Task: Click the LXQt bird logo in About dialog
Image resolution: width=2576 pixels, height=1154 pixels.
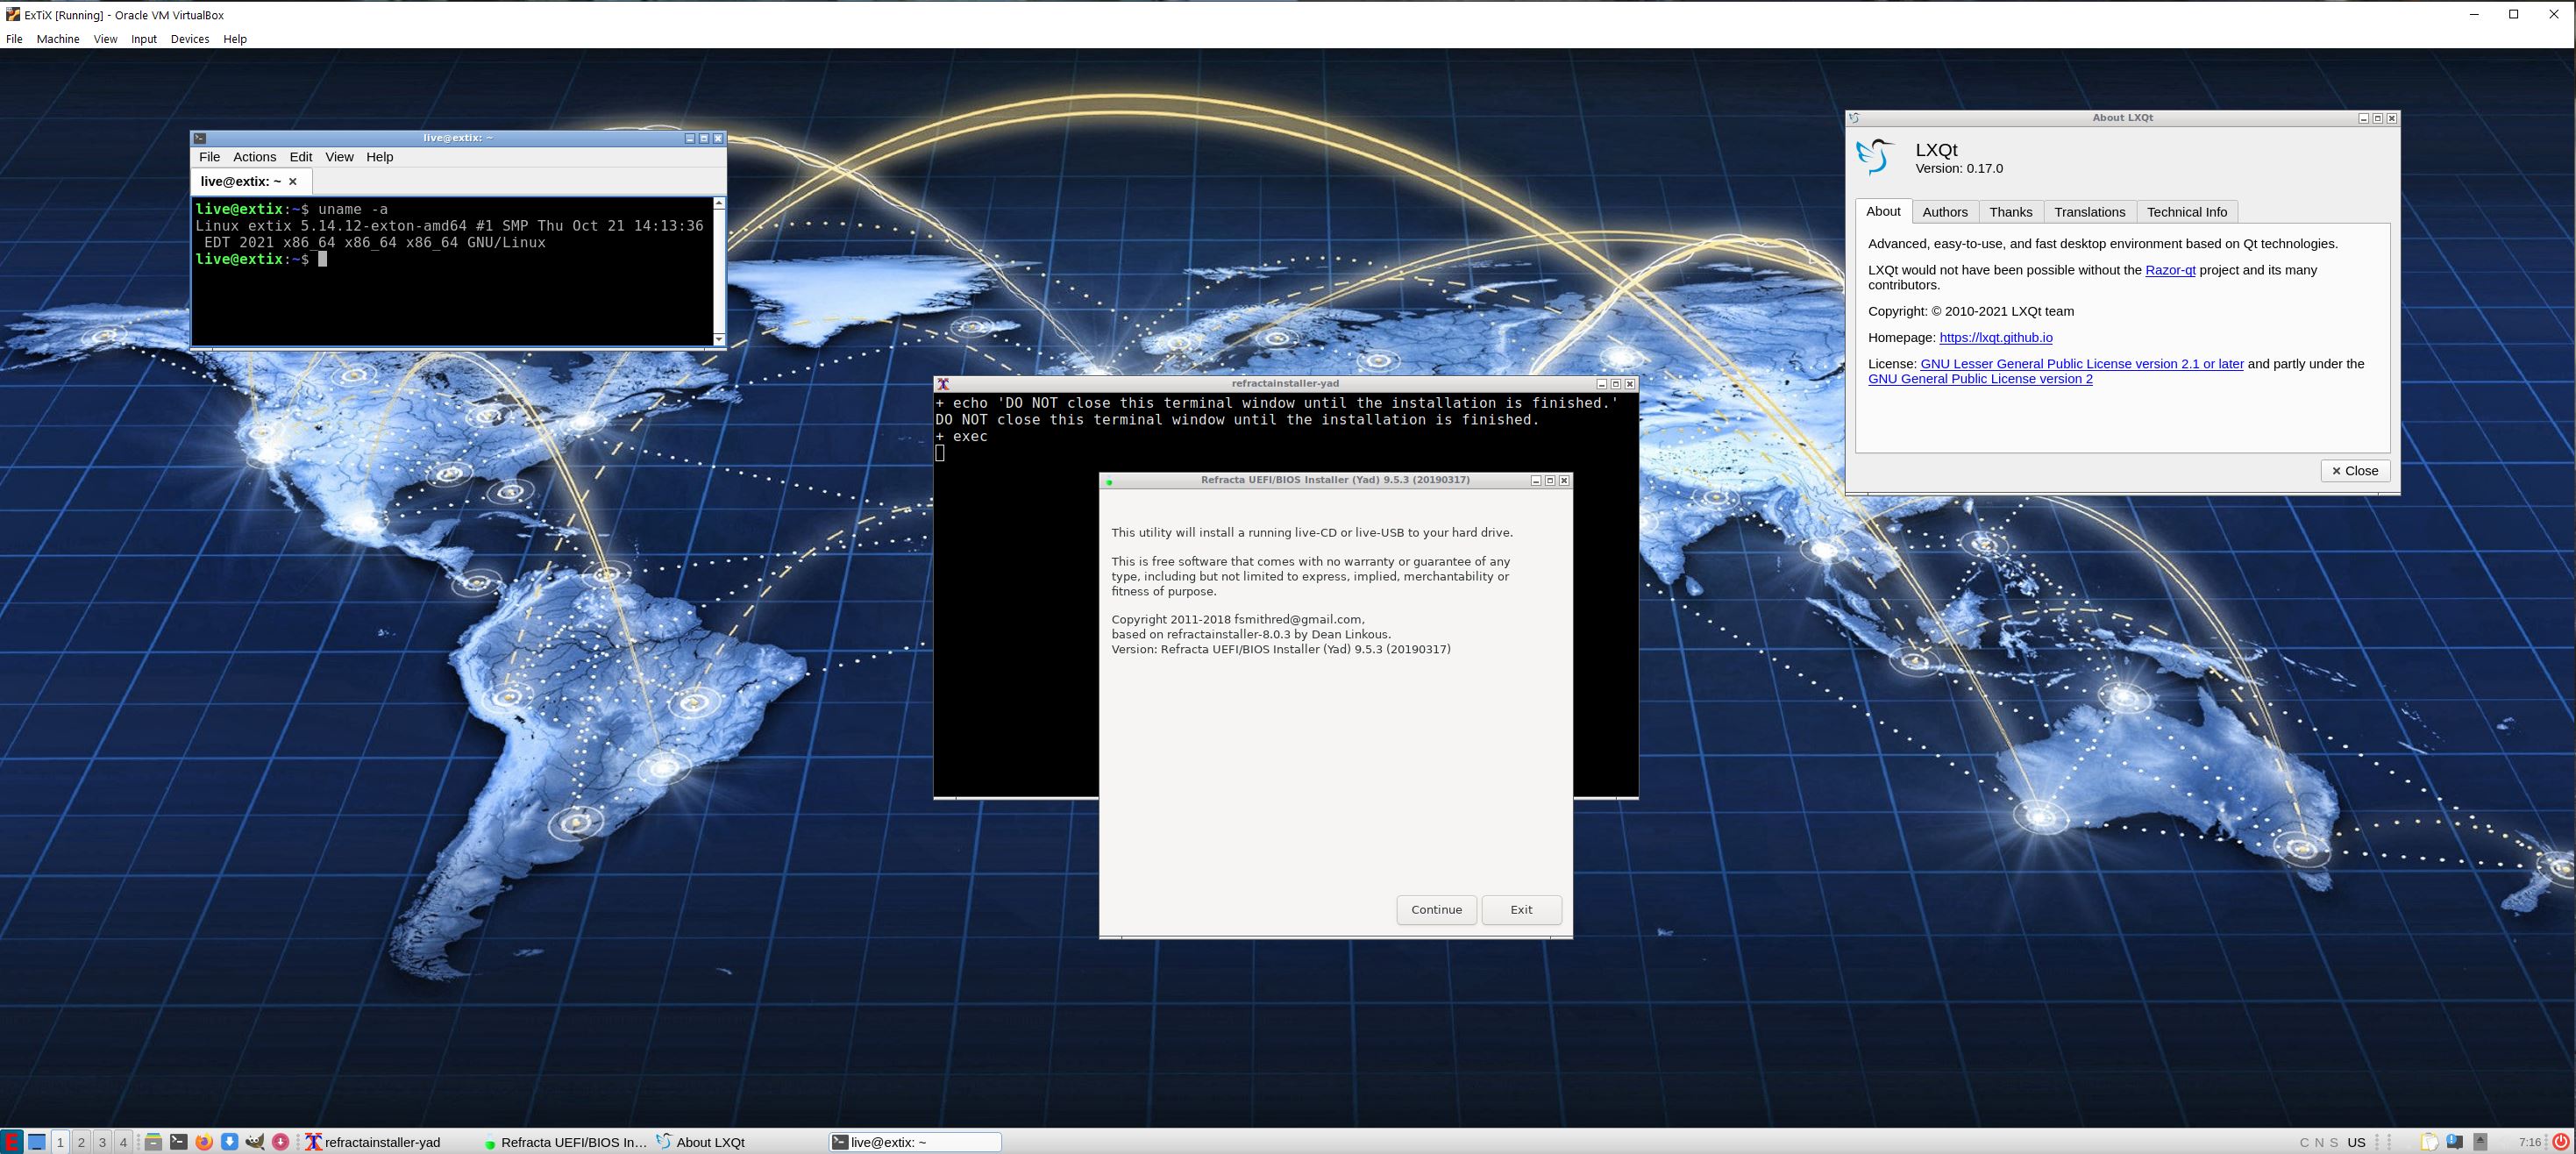Action: coord(1876,156)
